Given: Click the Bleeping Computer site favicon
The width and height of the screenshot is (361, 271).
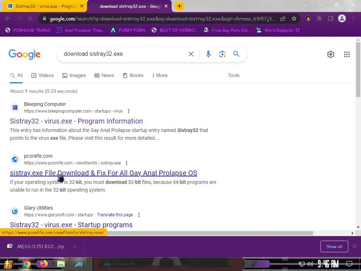Looking at the screenshot, I should 15,107.
